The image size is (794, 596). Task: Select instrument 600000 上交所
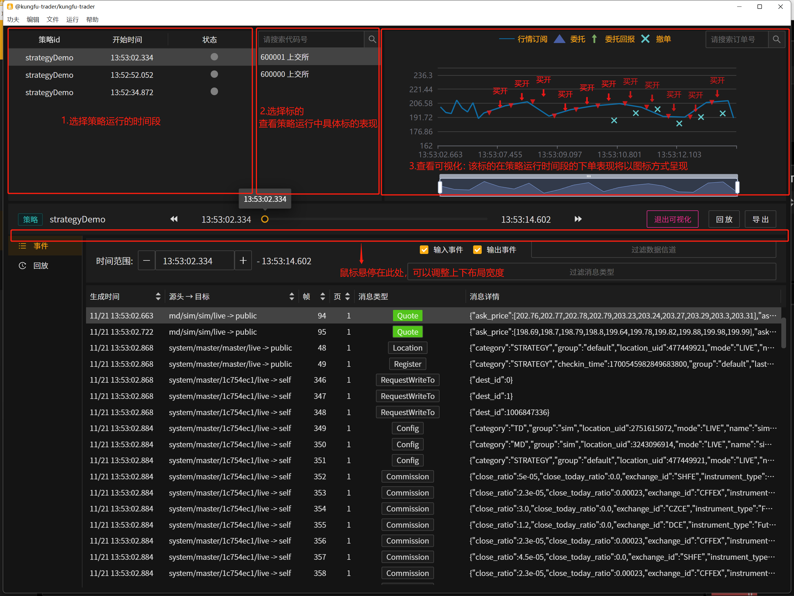click(318, 74)
